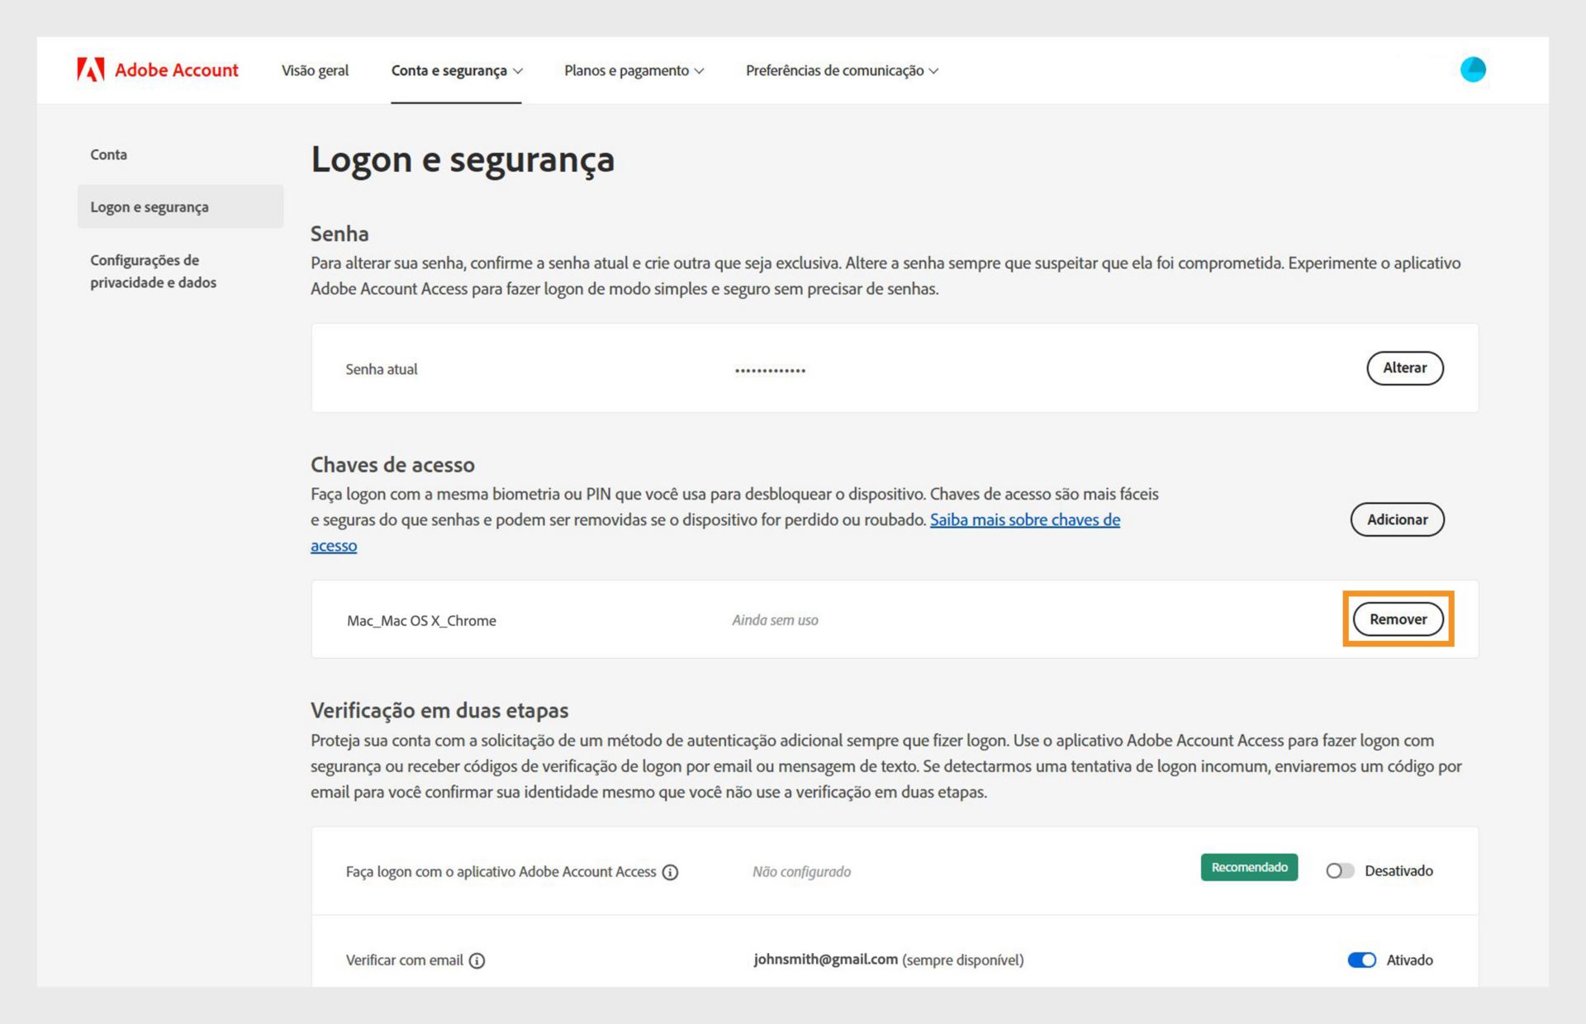Open Preferências de comunicação dropdown
Viewport: 1586px width, 1024px height.
(x=842, y=71)
